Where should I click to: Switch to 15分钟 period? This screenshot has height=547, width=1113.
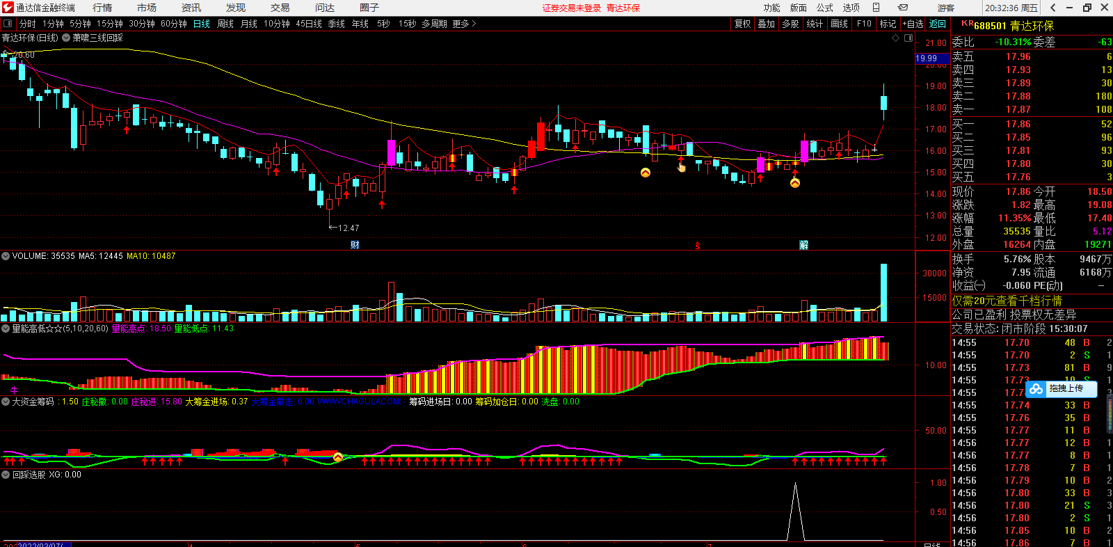(x=110, y=24)
